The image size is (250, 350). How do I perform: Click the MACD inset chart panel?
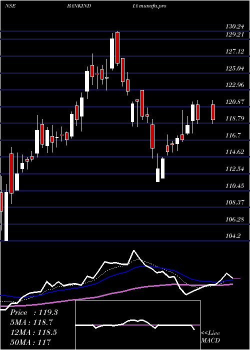point(137,325)
